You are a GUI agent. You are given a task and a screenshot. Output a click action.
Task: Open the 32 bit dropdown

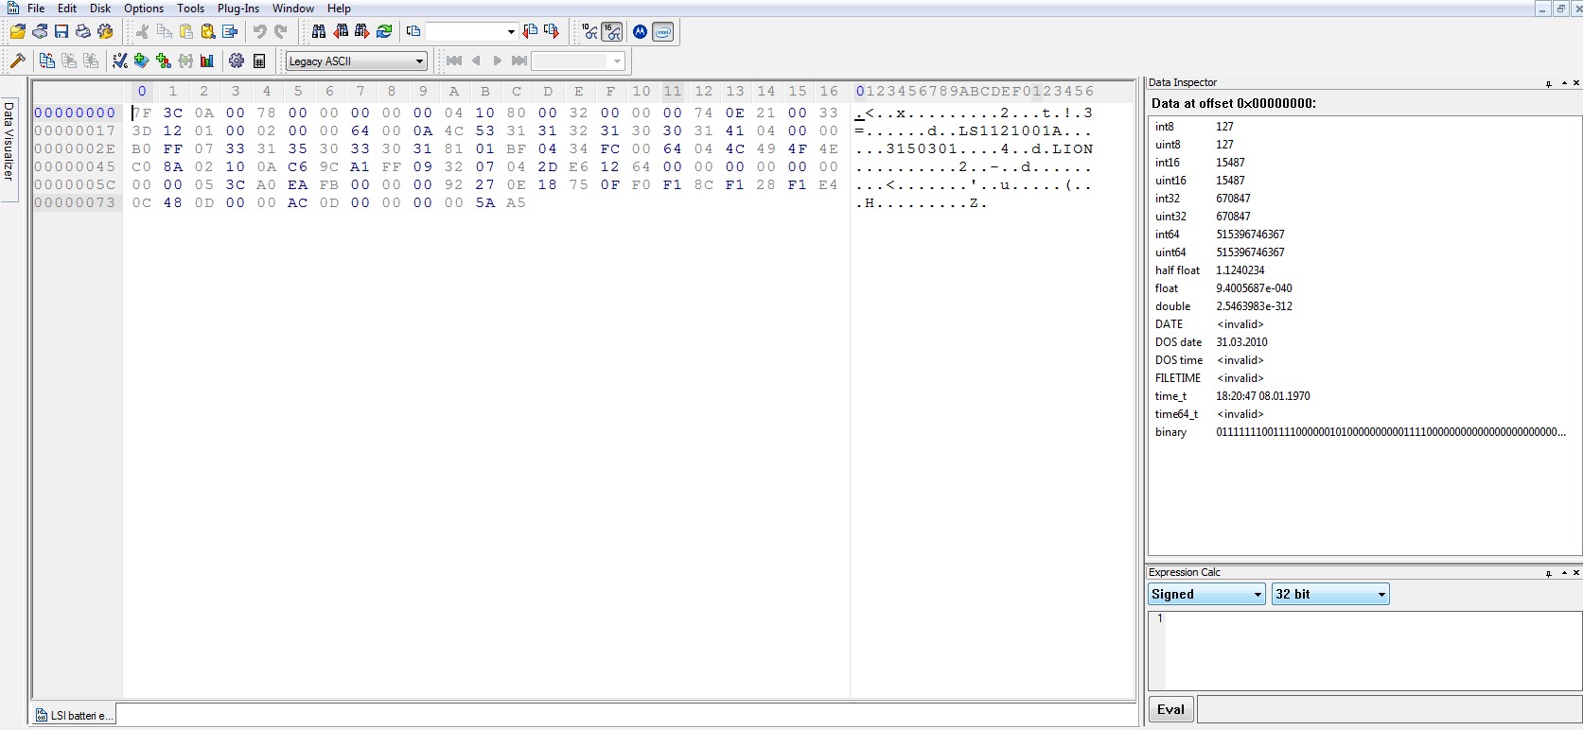click(1330, 594)
